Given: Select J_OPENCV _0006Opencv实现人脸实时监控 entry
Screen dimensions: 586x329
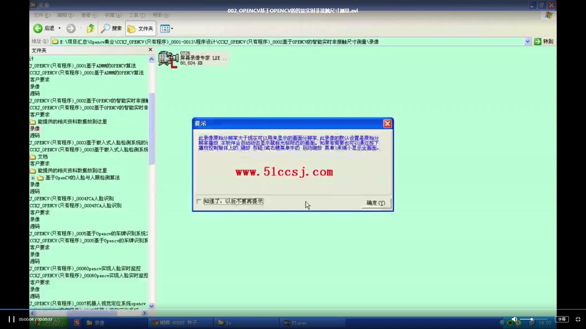Looking at the screenshot, I should pos(85,269).
